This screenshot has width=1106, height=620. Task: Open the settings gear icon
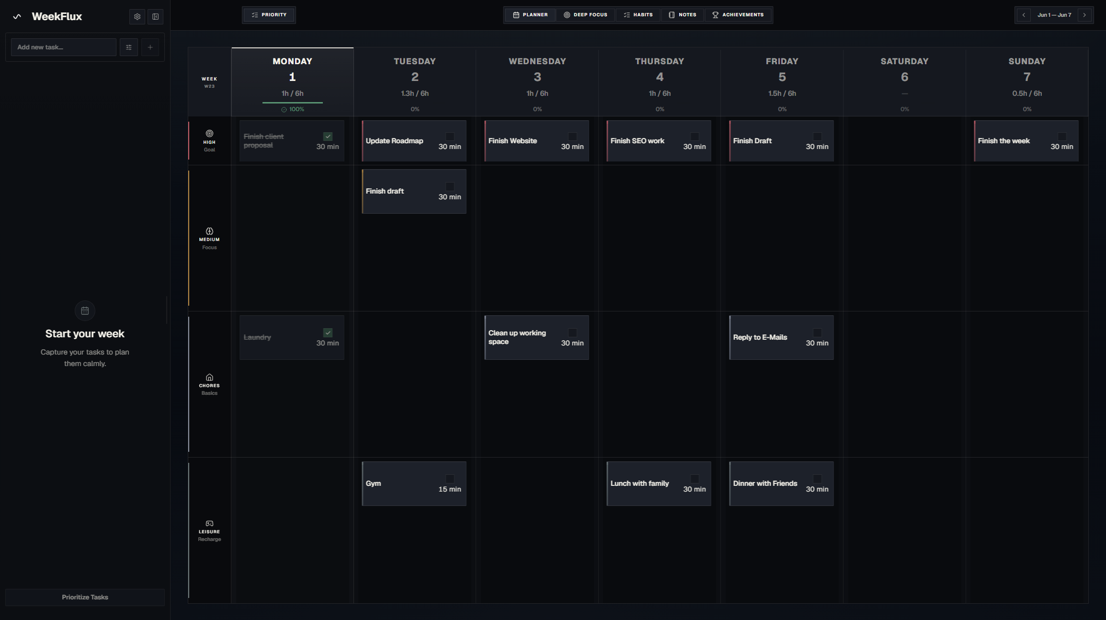pyautogui.click(x=137, y=16)
